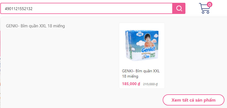The height and width of the screenshot is (108, 227).
Task: Click the pink magnifier search button
Action: click(179, 8)
